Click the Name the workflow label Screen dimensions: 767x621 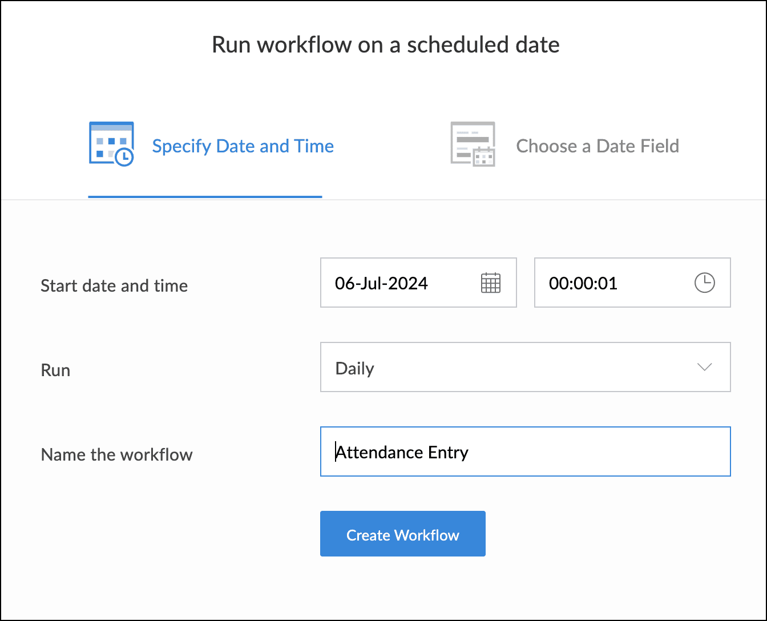pyautogui.click(x=117, y=455)
